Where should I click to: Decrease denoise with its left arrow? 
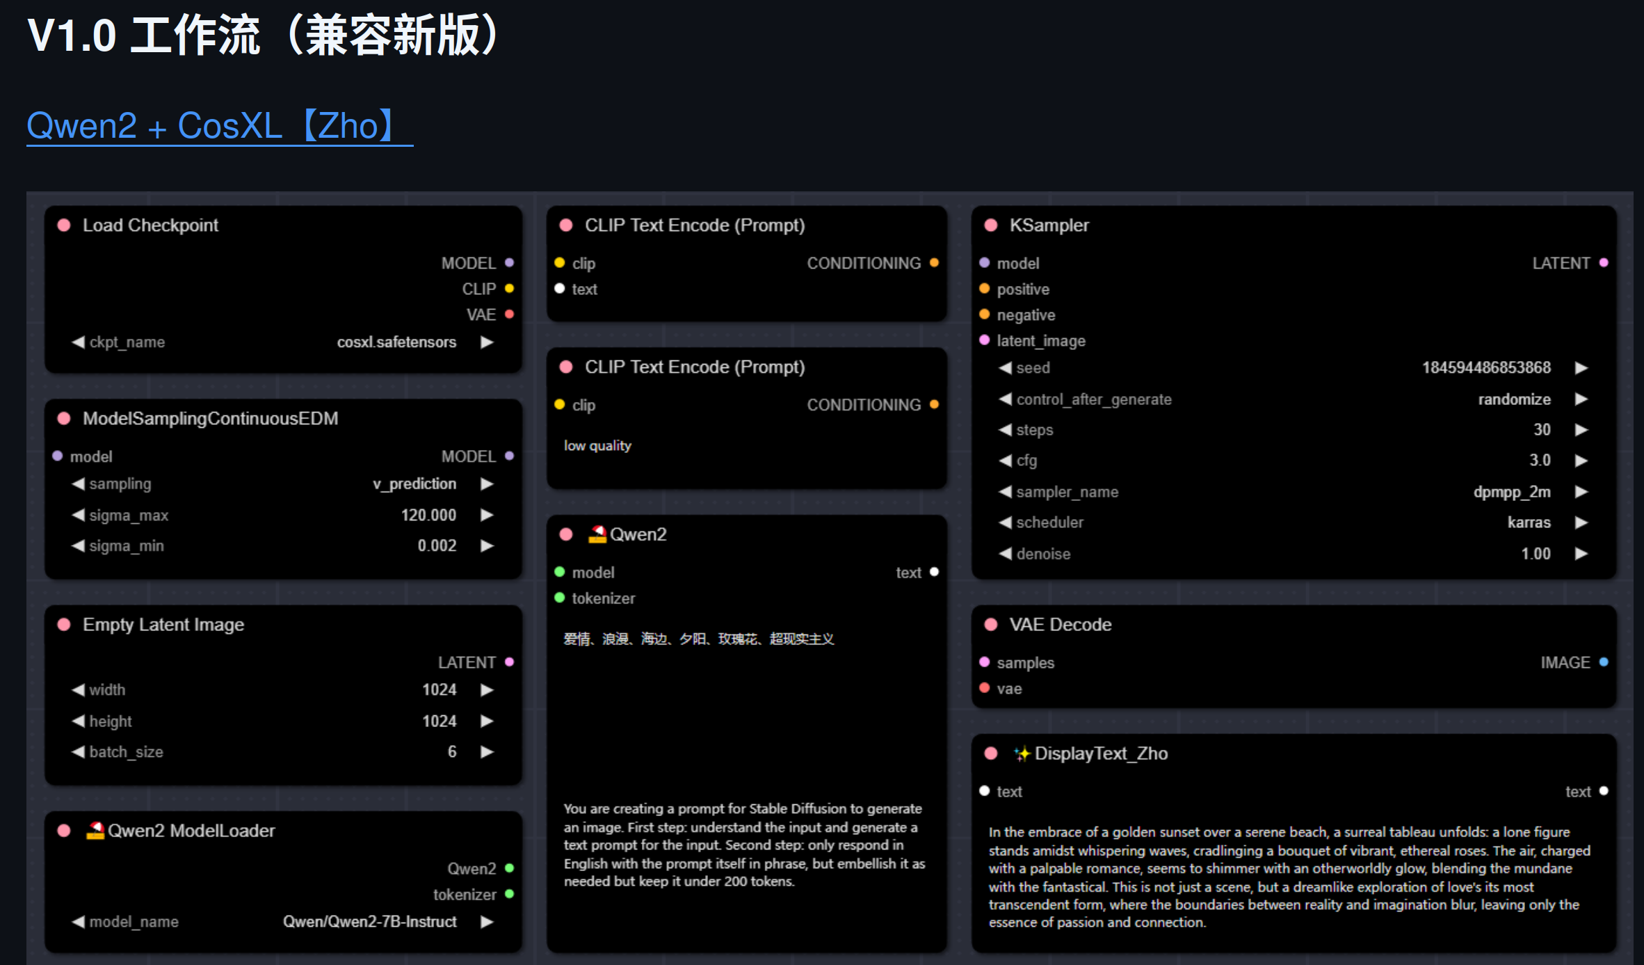1005,554
